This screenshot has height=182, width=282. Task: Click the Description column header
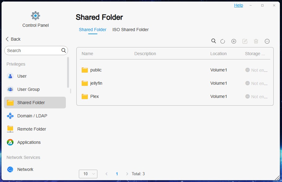[145, 54]
